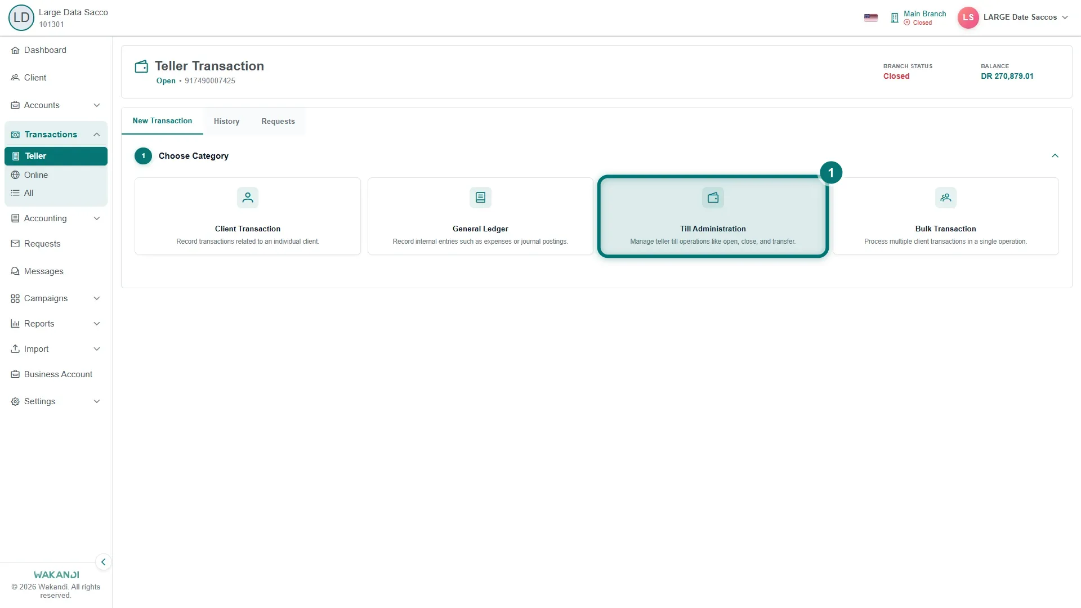Screen dimensions: 1081x608
Task: Collapse the sidebar with arrow button
Action: pos(103,562)
